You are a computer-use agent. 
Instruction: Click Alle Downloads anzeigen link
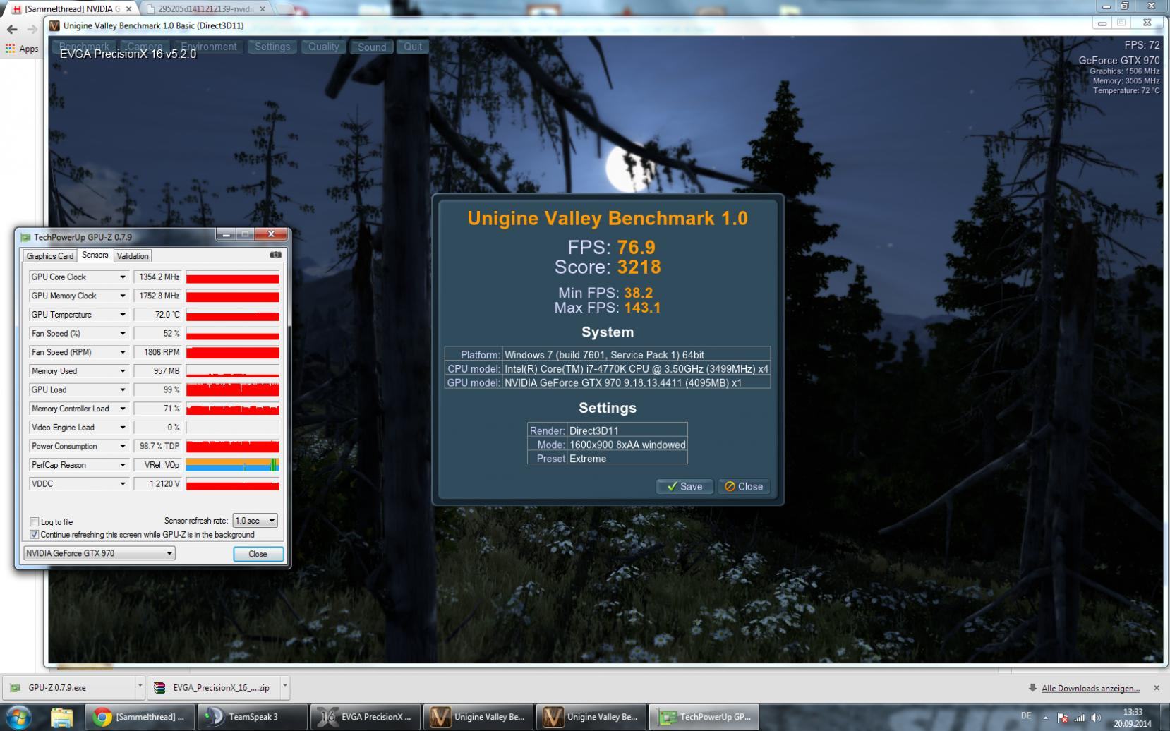pyautogui.click(x=1090, y=688)
